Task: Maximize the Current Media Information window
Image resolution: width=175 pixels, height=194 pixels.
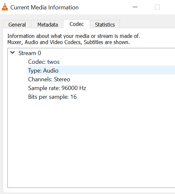Action: click(x=157, y=7)
